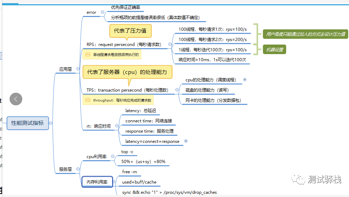This screenshot has height=197, width=349.
Task: Click 100线程，每秒请求1次 rps=100/s node
Action: tap(213, 29)
